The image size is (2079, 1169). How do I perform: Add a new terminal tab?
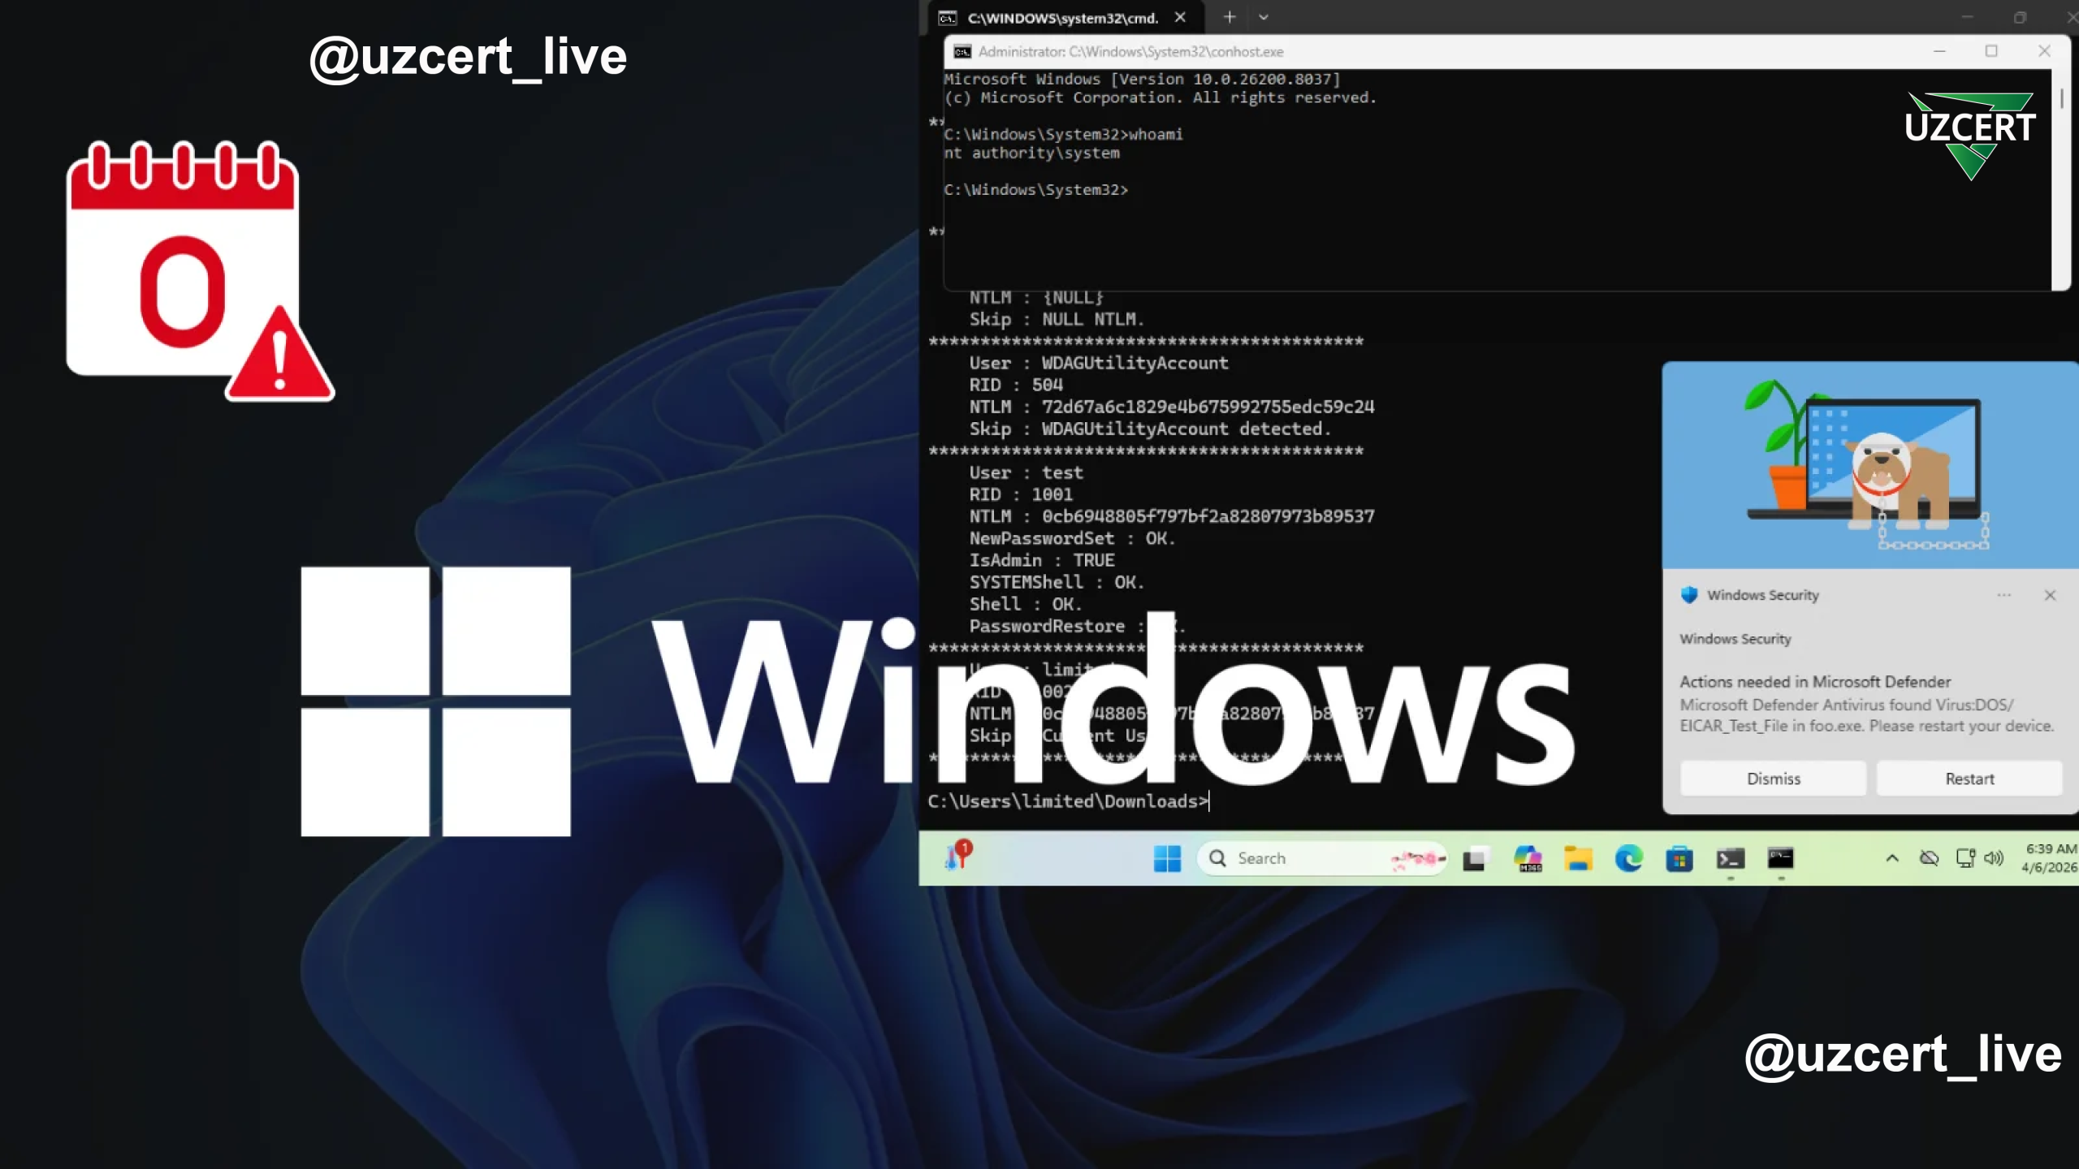pos(1230,17)
